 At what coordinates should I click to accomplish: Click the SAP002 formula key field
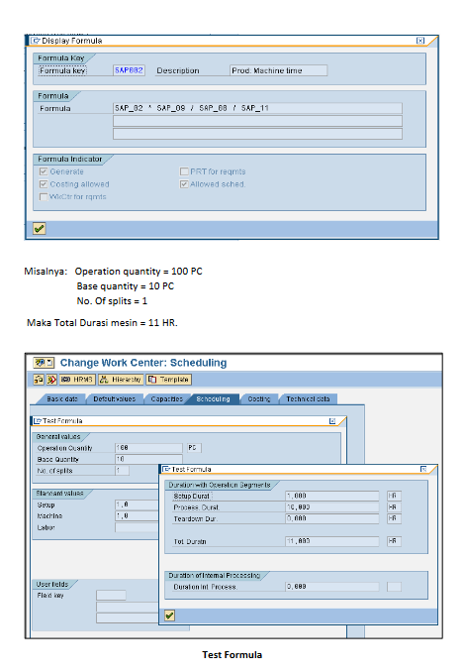click(129, 70)
